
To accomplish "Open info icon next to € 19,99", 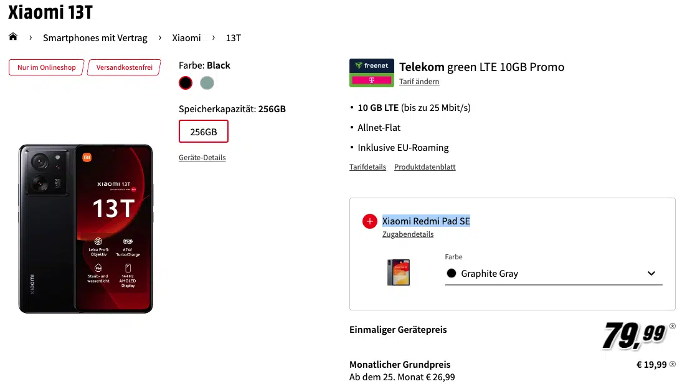I will (x=673, y=364).
